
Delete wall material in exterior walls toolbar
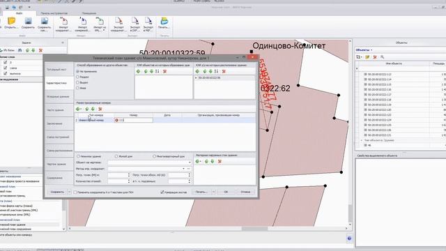click(x=220, y=161)
